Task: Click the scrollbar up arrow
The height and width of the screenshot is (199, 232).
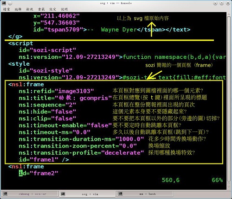Action: click(x=229, y=15)
